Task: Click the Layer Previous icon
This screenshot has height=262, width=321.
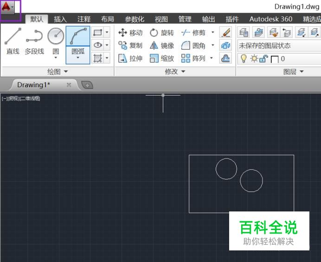Action: click(x=286, y=32)
